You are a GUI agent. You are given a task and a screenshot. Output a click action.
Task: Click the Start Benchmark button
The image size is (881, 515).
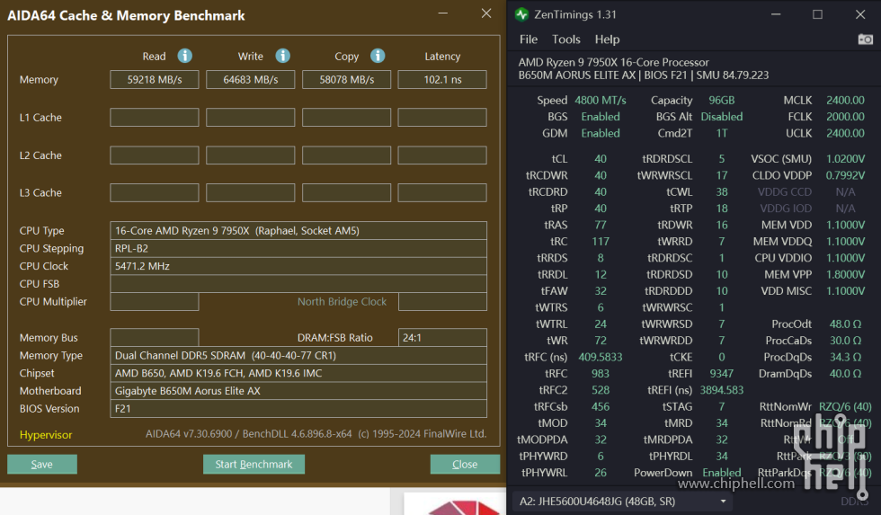coord(254,464)
